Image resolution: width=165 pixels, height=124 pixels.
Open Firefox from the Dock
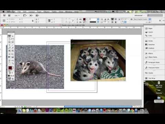point(35,111)
